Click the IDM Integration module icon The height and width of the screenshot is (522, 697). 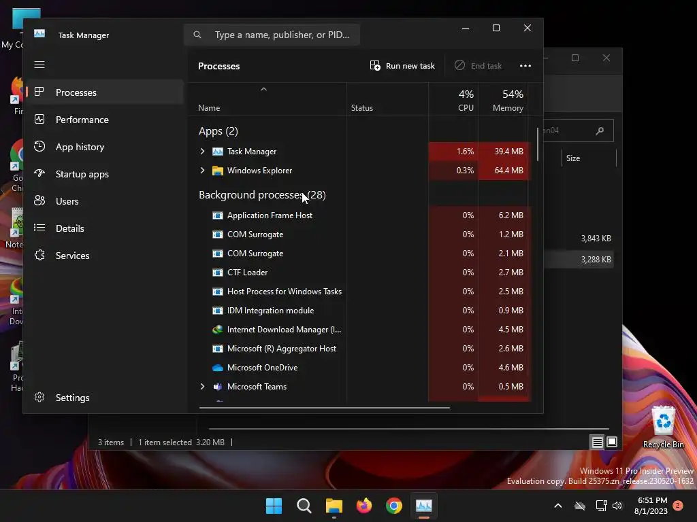tap(217, 311)
